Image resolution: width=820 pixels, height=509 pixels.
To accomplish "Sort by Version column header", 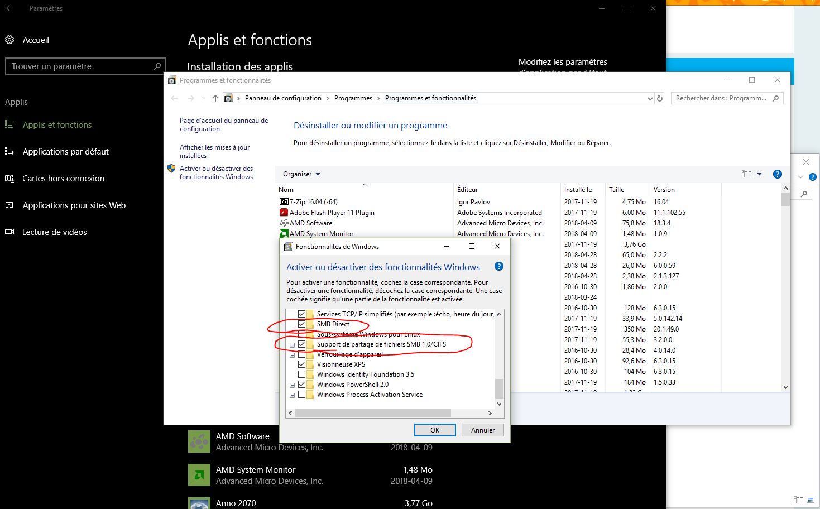I will pyautogui.click(x=685, y=190).
